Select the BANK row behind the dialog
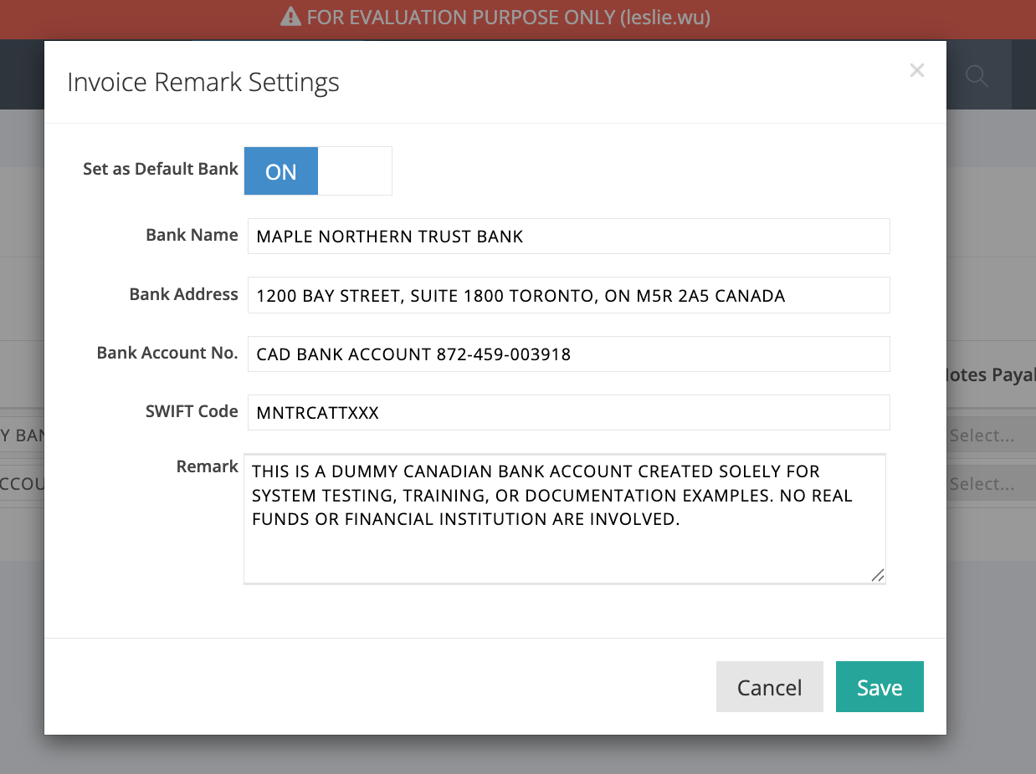This screenshot has width=1036, height=774. tap(22, 435)
